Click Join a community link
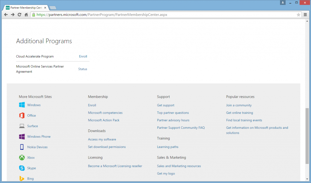The width and height of the screenshot is (311, 183). [239, 105]
